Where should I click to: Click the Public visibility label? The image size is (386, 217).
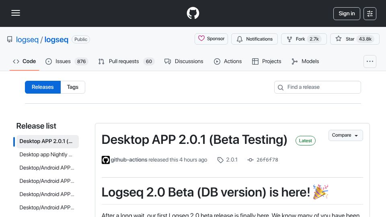tap(81, 39)
